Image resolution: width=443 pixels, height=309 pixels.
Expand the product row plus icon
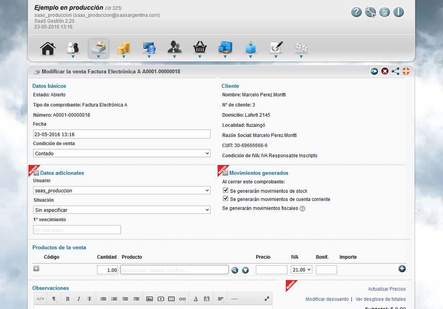click(x=36, y=268)
